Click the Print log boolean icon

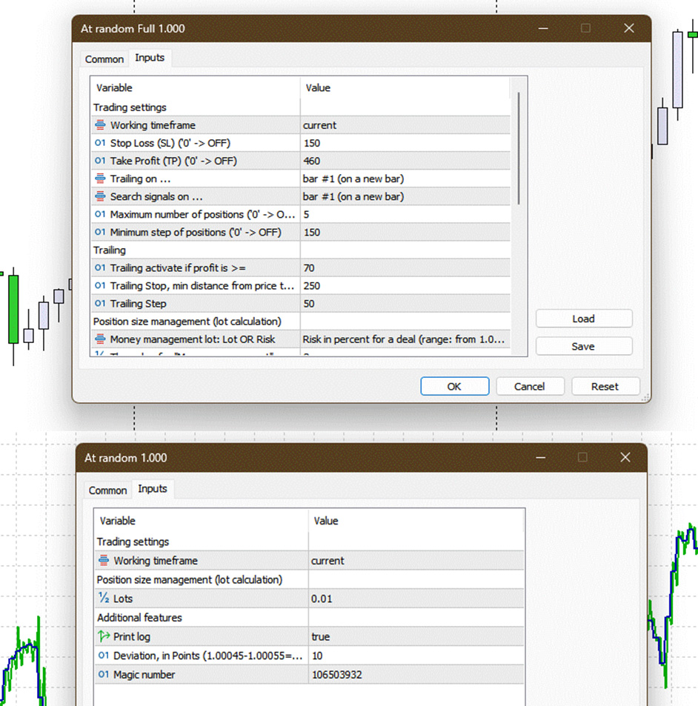(104, 636)
